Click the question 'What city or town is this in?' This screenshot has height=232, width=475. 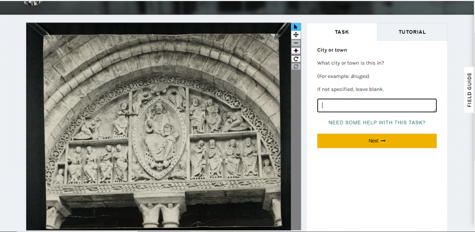click(351, 63)
